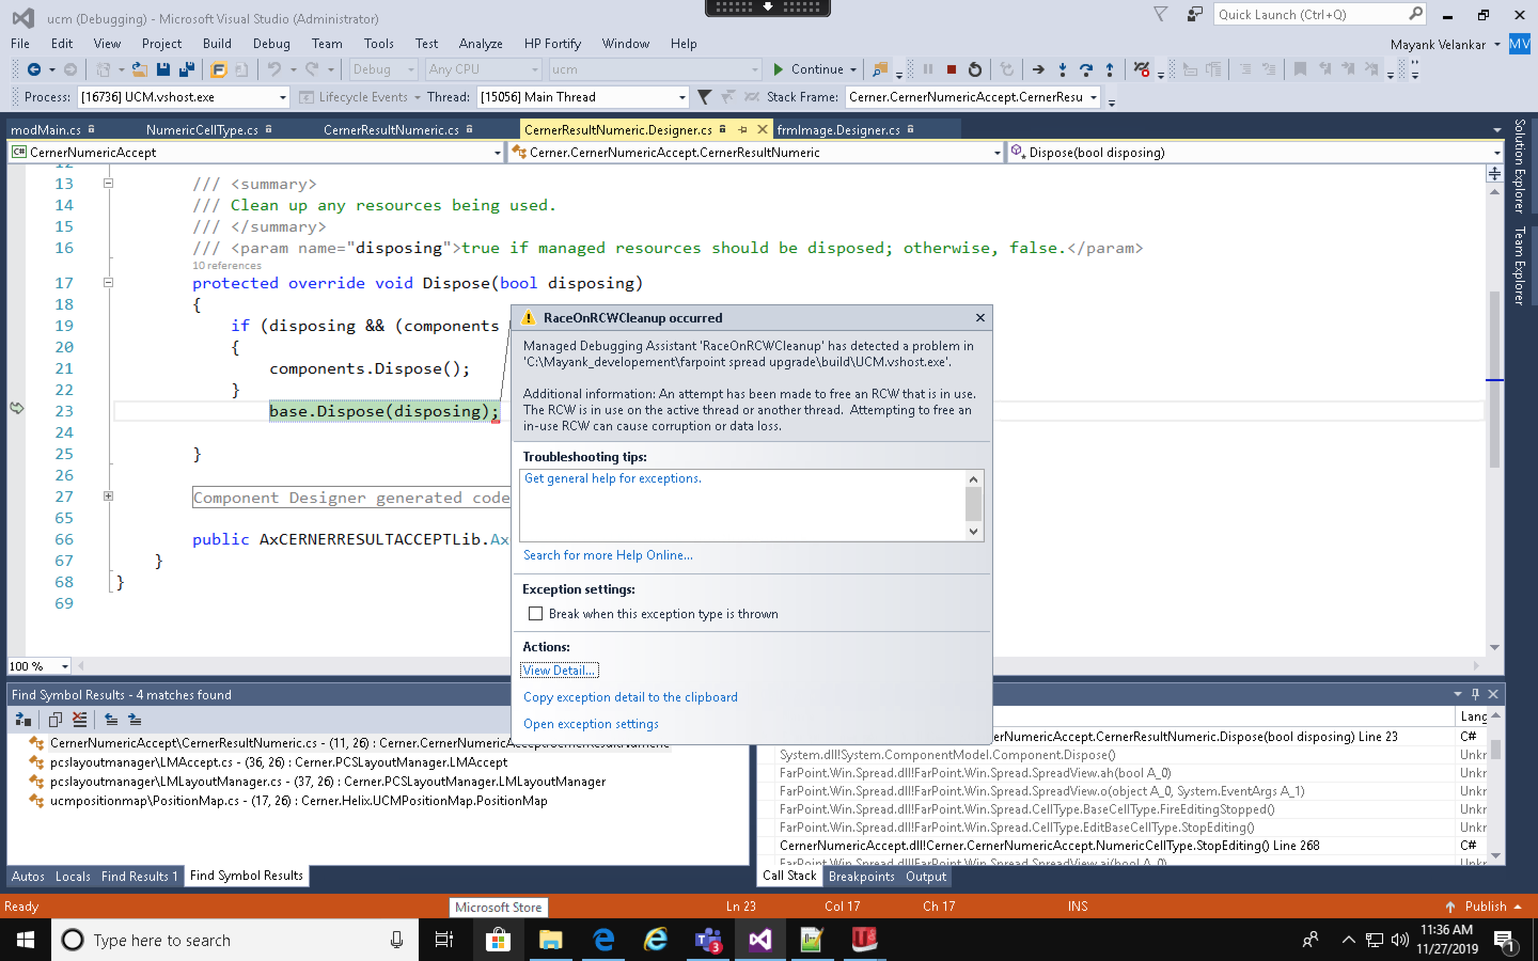
Task: Click the feedback icon near Quick Launch
Action: point(1195,14)
